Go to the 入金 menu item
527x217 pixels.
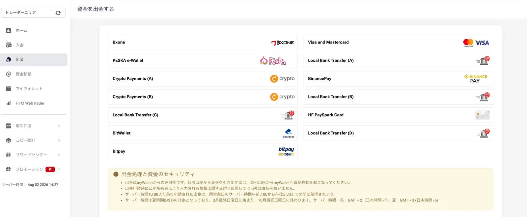click(34, 45)
